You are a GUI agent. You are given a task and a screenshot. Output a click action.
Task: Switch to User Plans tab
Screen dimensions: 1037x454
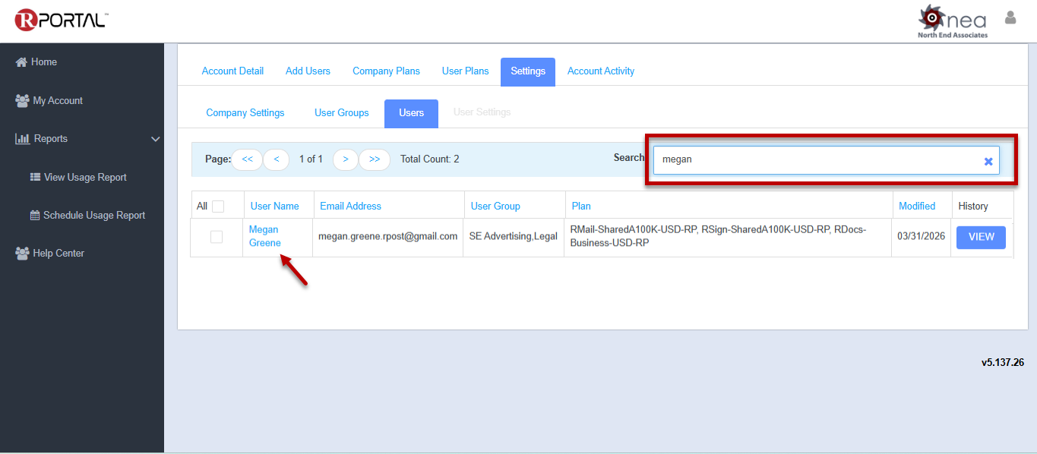466,71
